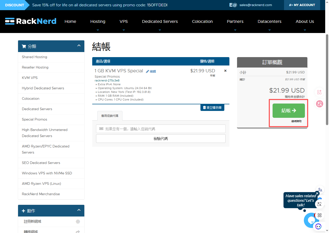The width and height of the screenshot is (329, 233).
Task: Click the DISCOUNT badge in the top bar
Action: click(14, 5)
